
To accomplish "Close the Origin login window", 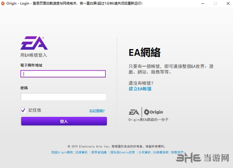I will click(x=228, y=4).
